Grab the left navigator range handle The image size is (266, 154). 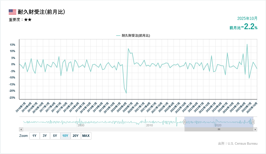tap(184, 122)
